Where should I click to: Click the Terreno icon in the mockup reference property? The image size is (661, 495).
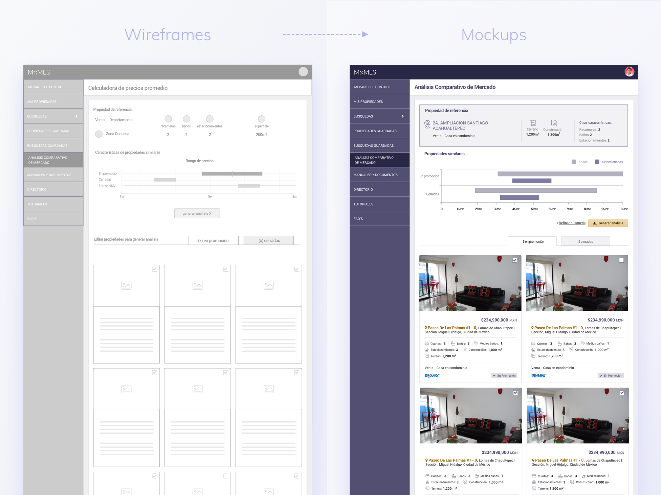click(533, 123)
